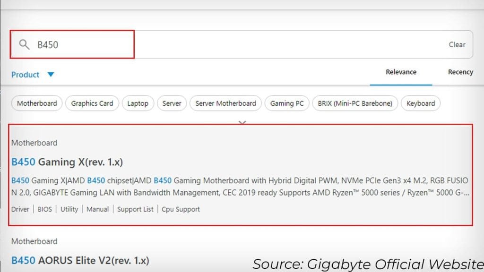Select the Gaming PC filter chip
Image resolution: width=484 pixels, height=272 pixels.
point(286,103)
